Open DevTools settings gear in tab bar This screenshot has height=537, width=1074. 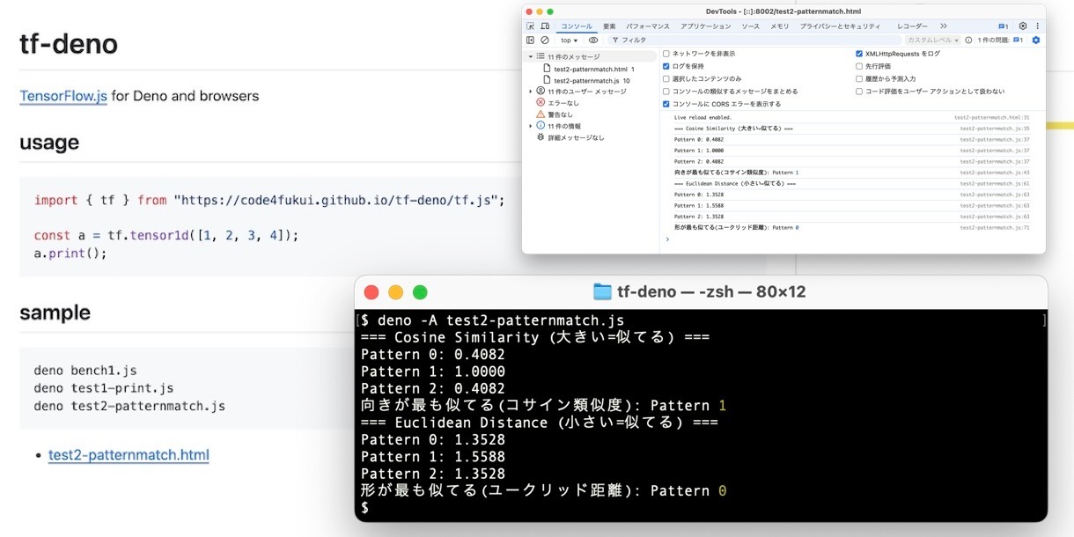click(1022, 26)
